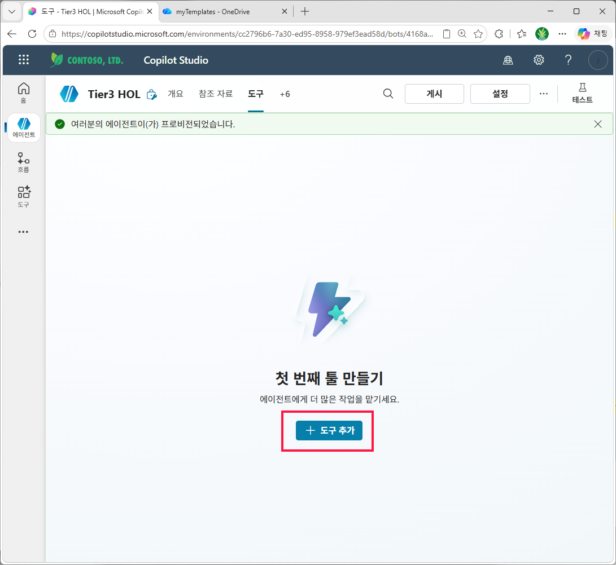Viewport: 616px width, 565px height.
Task: Go to Home in left sidebar
Action: [x=24, y=92]
